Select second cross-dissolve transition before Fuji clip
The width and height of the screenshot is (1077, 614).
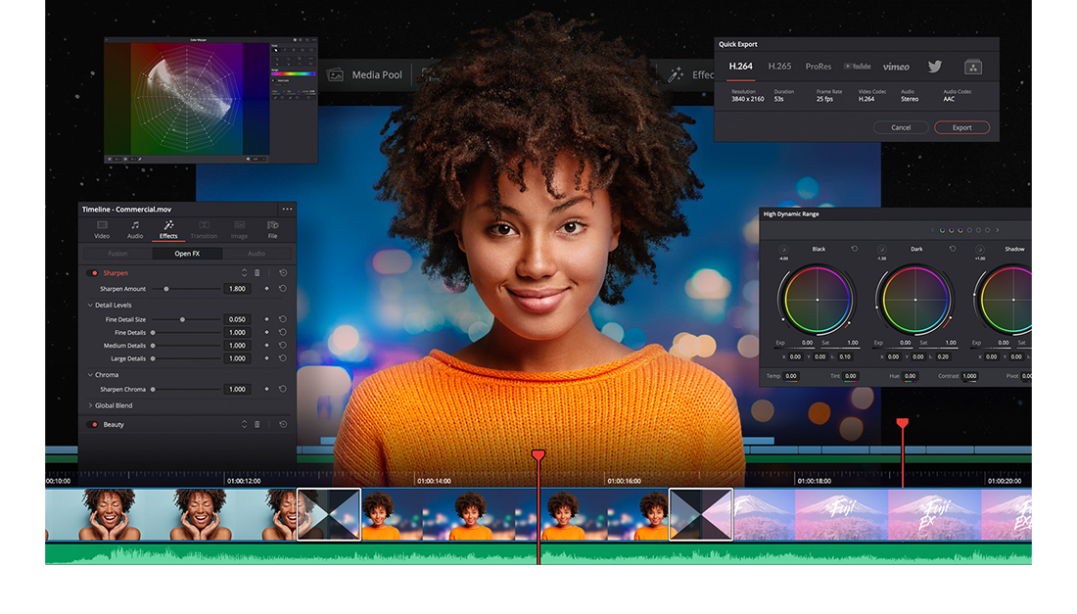pos(701,514)
